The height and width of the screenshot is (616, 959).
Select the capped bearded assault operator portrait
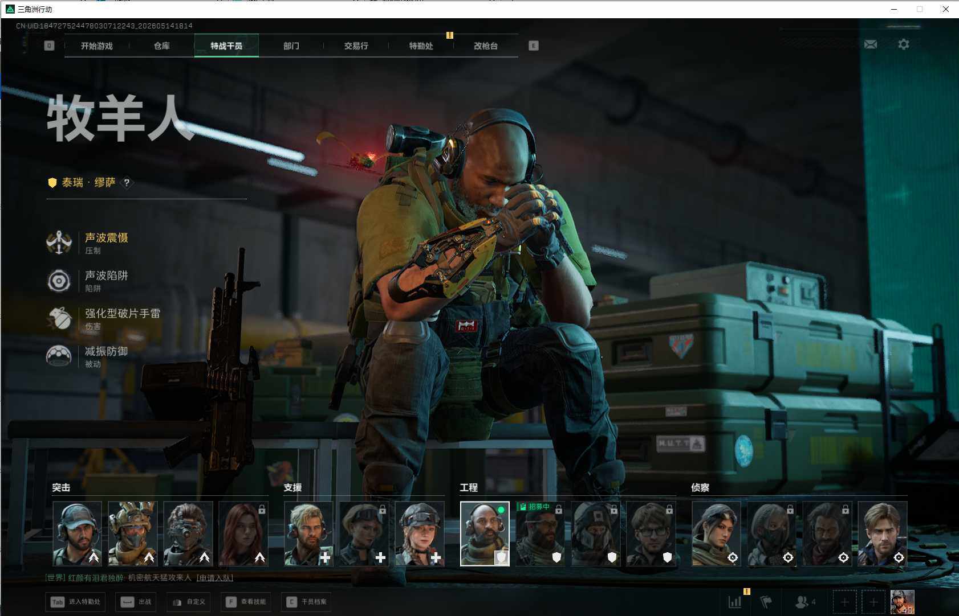pos(77,534)
